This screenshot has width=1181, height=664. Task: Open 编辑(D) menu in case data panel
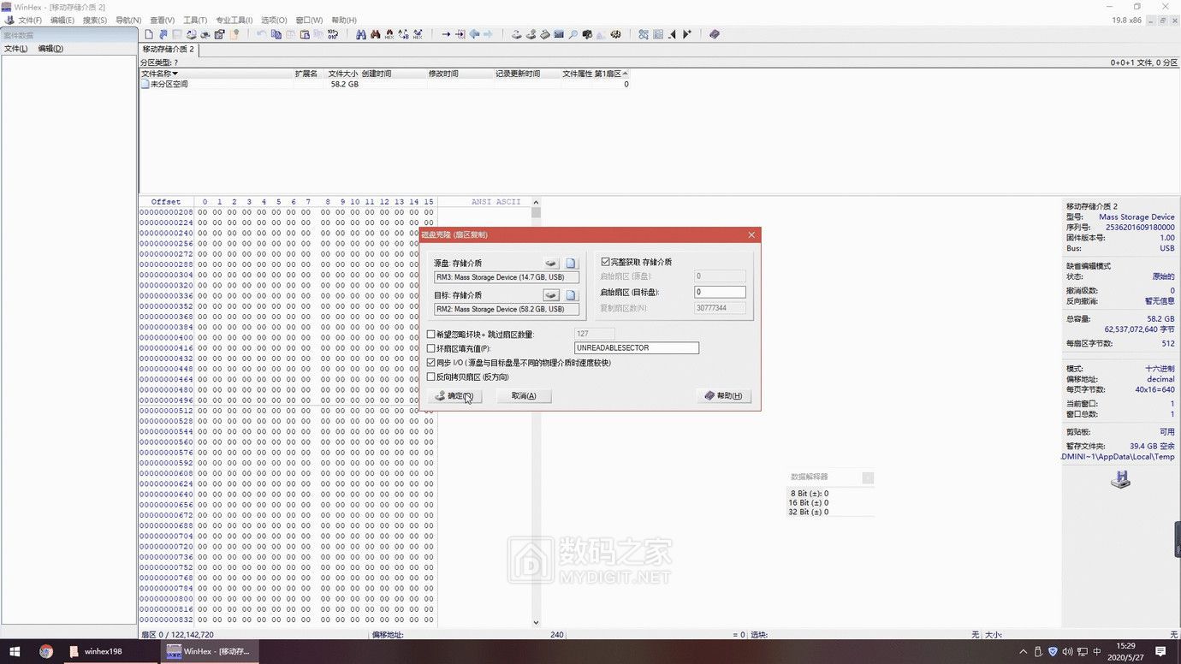pos(50,49)
